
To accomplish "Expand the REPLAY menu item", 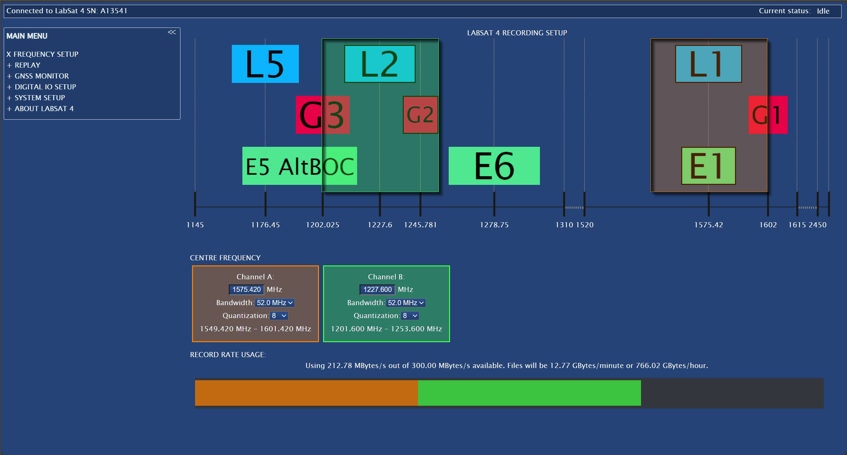I will (x=23, y=65).
